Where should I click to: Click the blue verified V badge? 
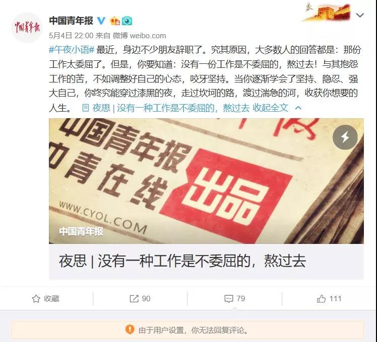101,21
